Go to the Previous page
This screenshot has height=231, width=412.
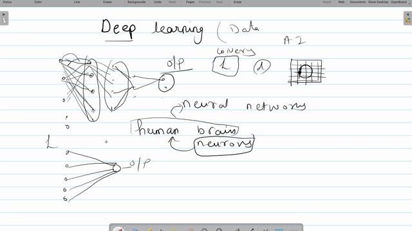205,2
